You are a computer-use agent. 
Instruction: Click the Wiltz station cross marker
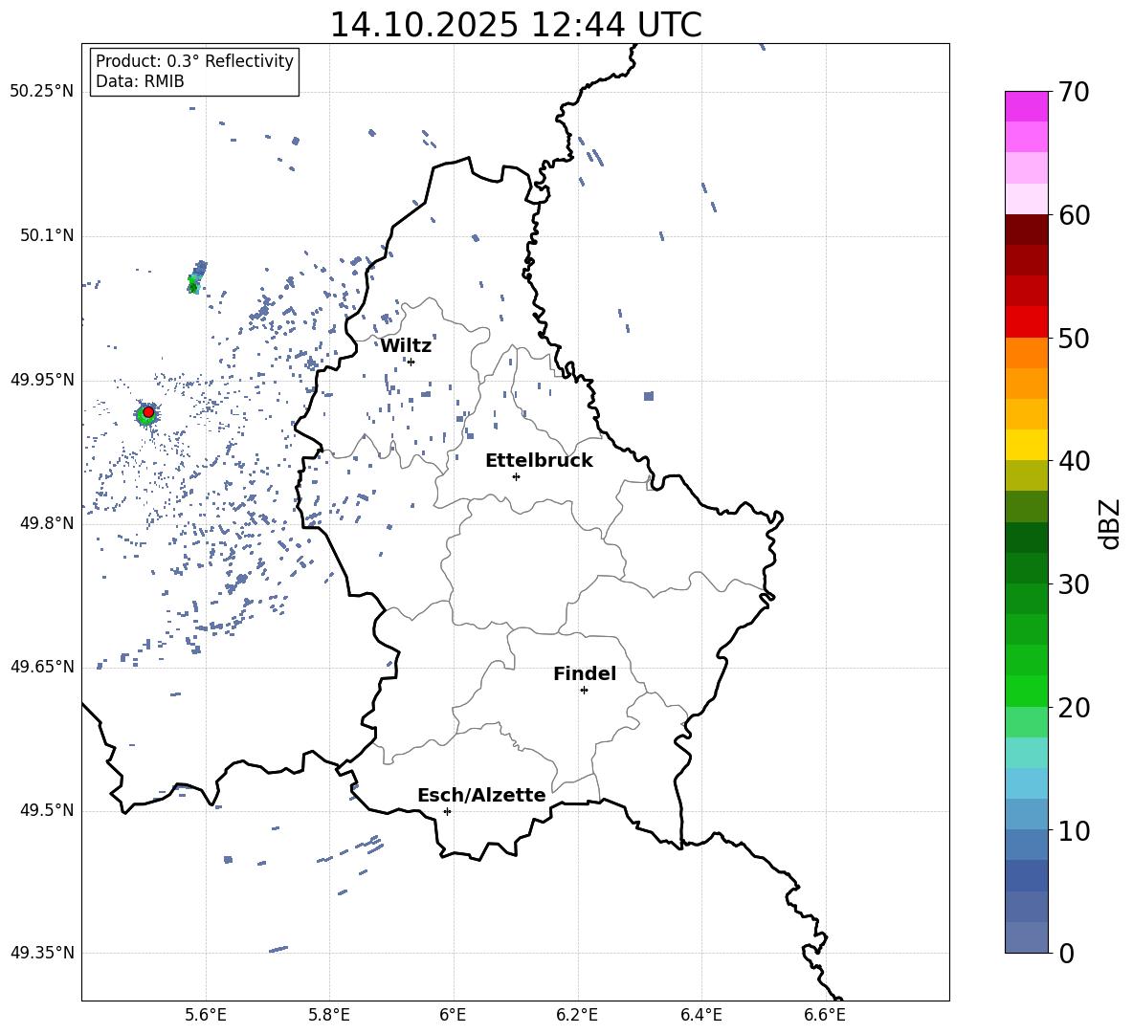pyautogui.click(x=411, y=362)
